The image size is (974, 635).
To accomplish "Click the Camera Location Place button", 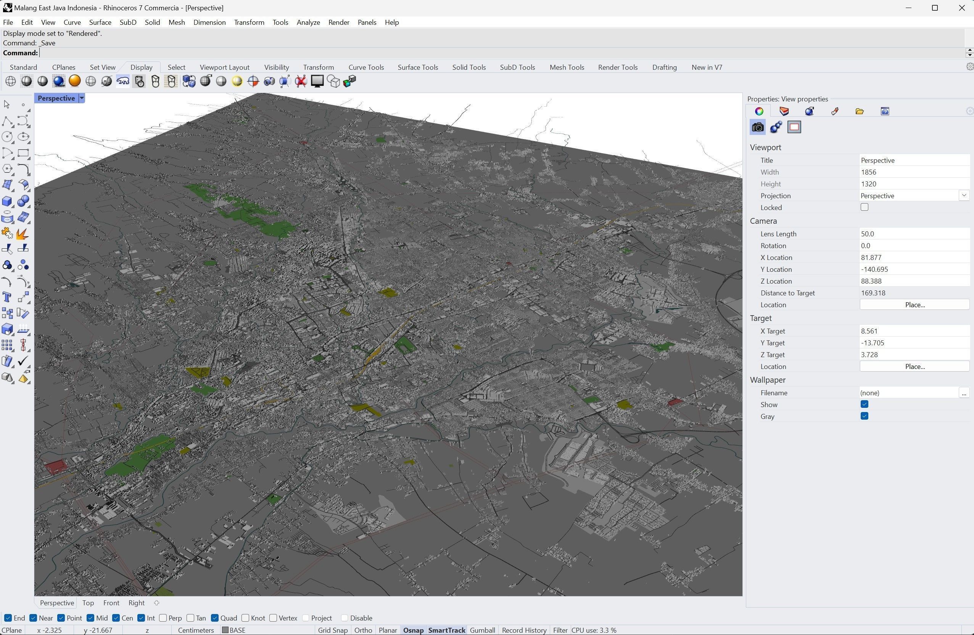I will [914, 305].
